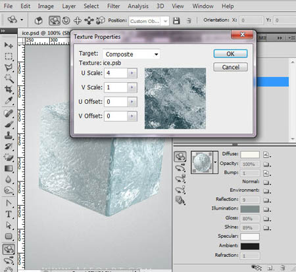The width and height of the screenshot is (296, 272).
Task: Select the 3D Object Rotate tool in toolbox
Action: (9, 249)
